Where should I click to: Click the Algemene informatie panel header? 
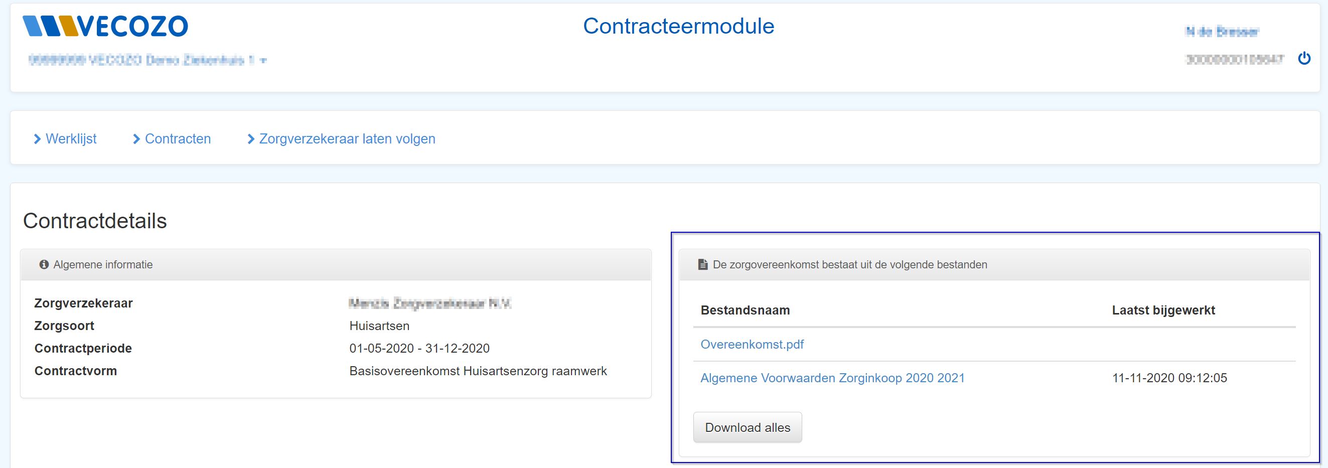click(x=336, y=265)
